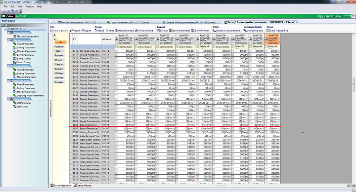The image size is (356, 192).
Task: Open the View menu
Action: point(20,6)
